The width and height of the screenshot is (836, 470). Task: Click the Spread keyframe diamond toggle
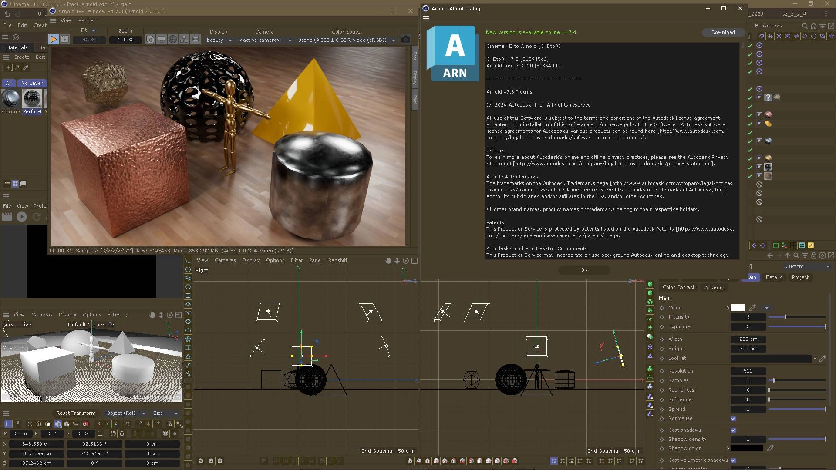point(662,410)
